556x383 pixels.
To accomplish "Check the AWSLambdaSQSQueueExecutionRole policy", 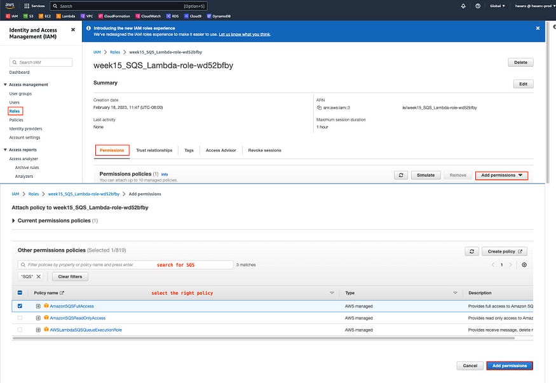I will click(20, 330).
